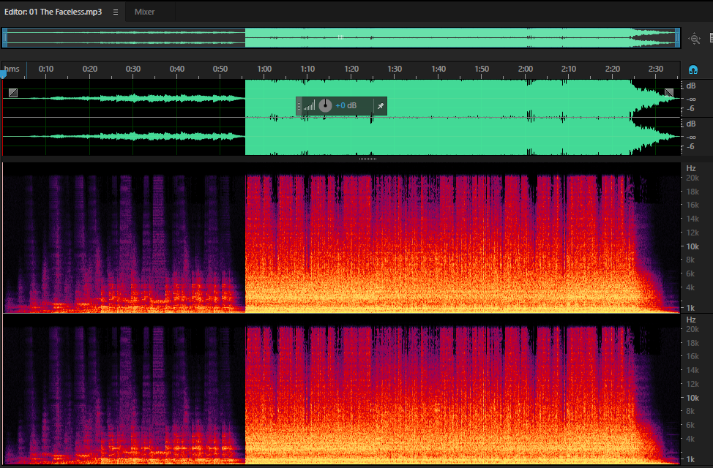Screen dimensions: 713x468
Task: Click the left channel dB scale label
Action: coord(691,86)
